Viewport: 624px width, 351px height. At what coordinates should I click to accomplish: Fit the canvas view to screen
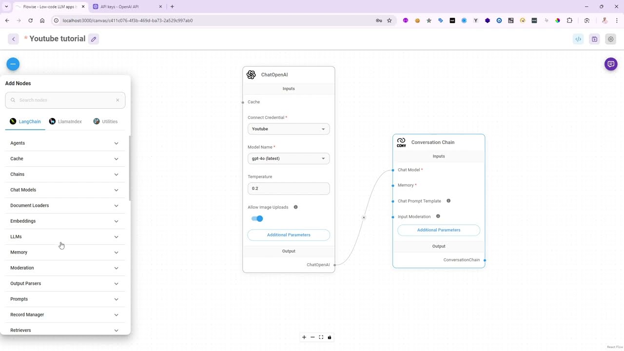coord(321,337)
